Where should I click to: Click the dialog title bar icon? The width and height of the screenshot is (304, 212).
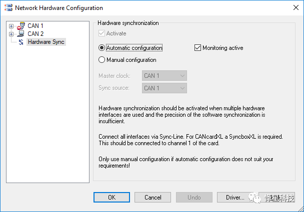pos(7,8)
